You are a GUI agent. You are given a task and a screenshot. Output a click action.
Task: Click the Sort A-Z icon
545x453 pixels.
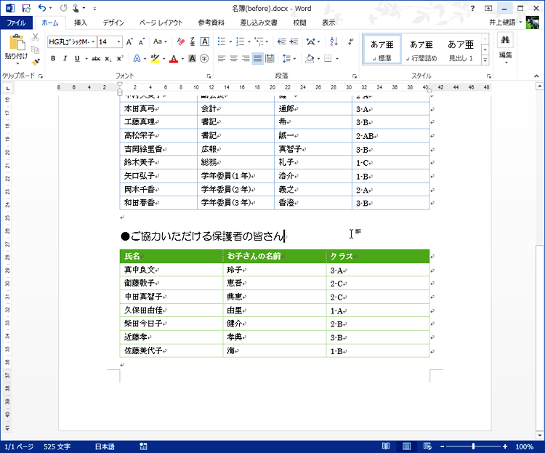click(x=334, y=41)
